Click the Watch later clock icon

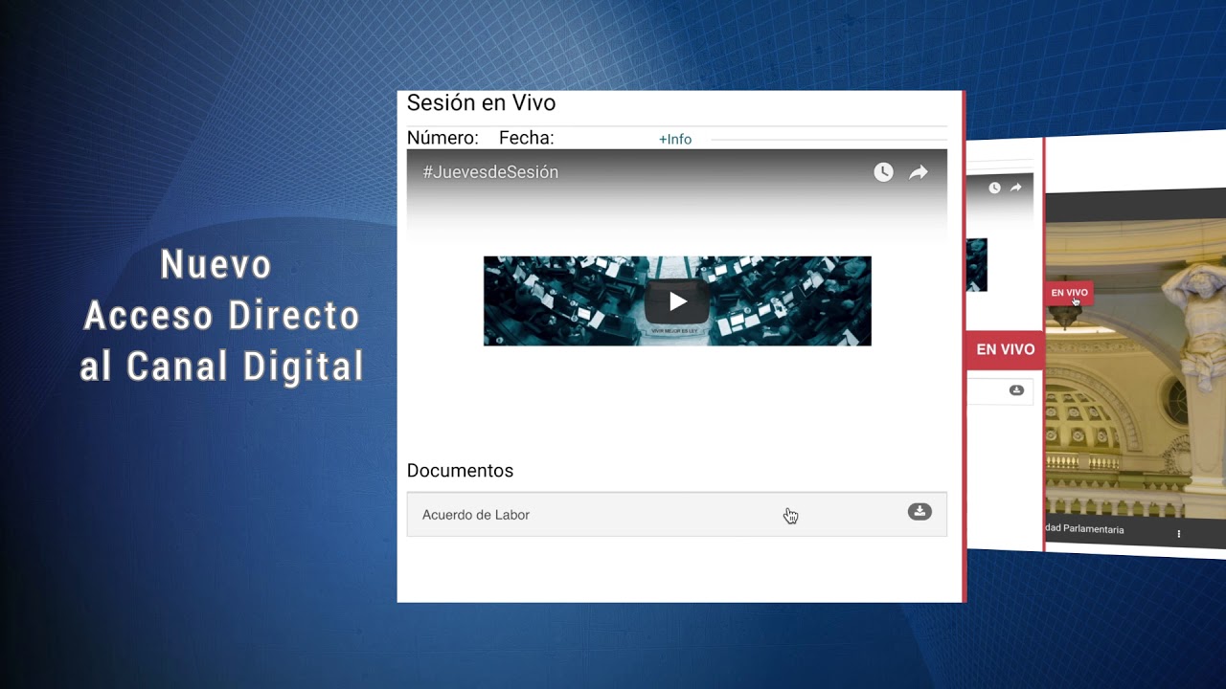[883, 172]
